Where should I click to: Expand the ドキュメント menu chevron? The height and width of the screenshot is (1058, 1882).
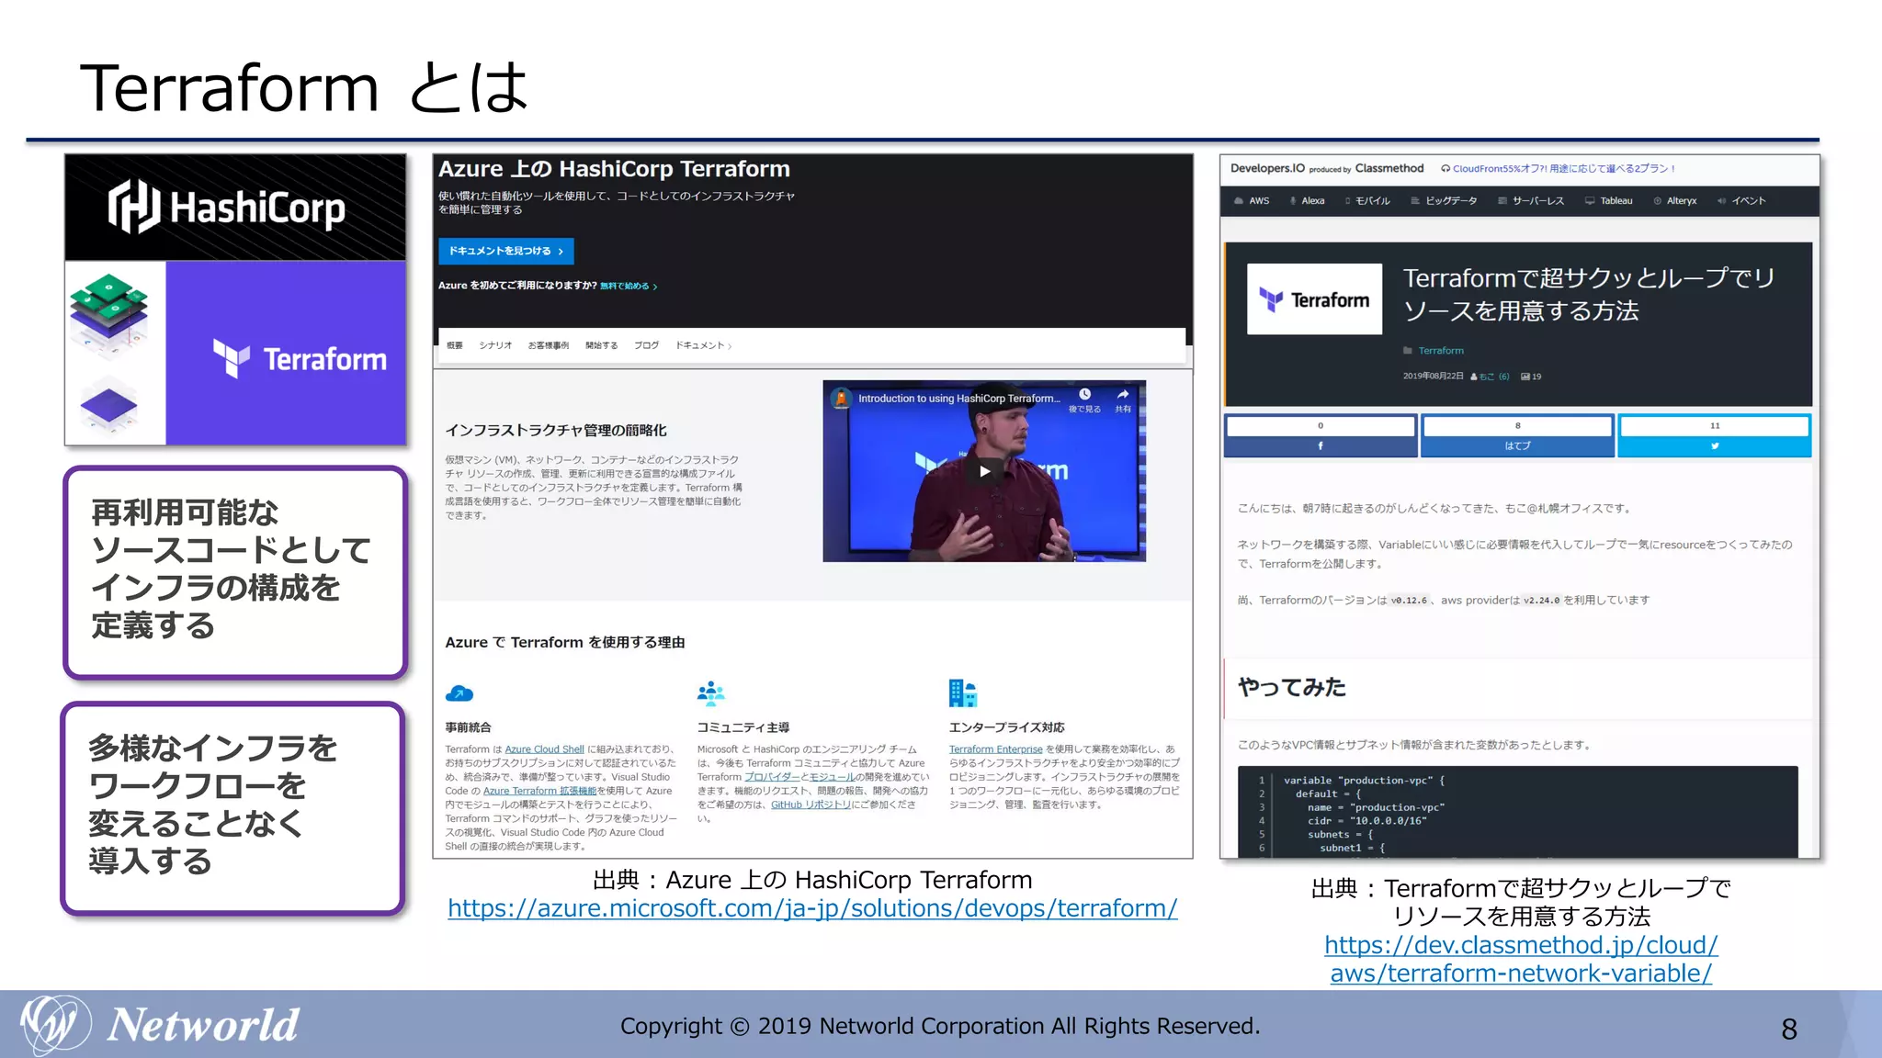pos(730,346)
